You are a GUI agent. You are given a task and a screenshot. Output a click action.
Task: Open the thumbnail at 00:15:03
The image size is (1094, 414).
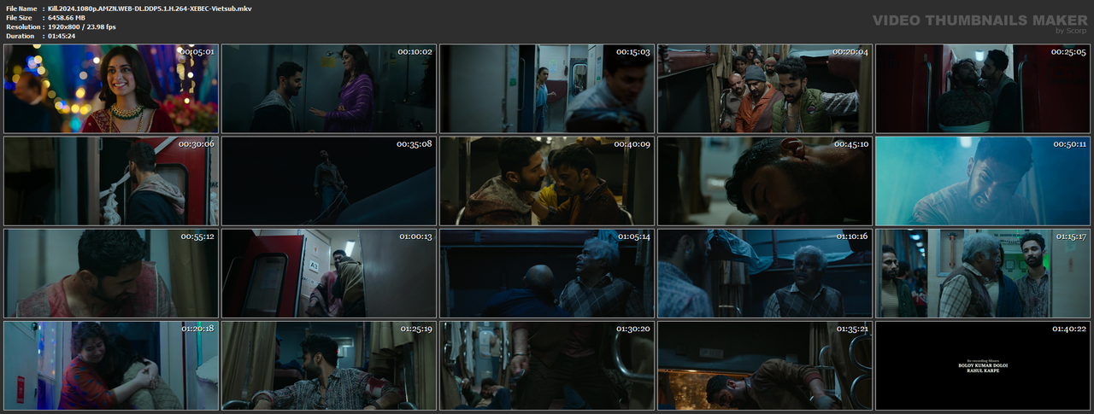[x=547, y=89]
